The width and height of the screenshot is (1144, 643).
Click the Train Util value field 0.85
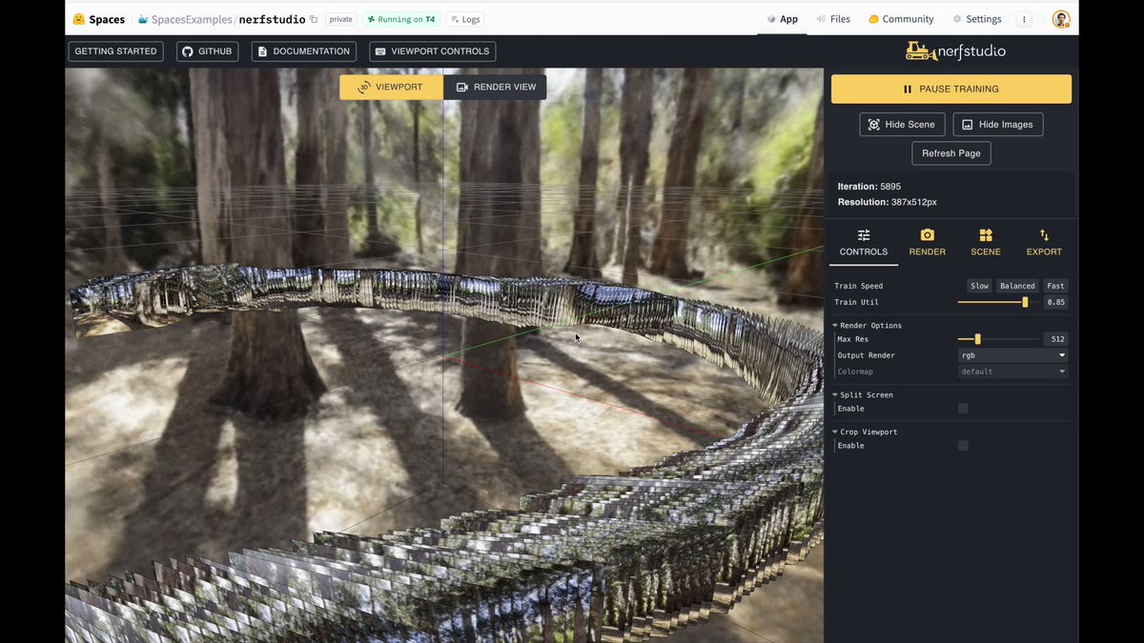[x=1055, y=302]
